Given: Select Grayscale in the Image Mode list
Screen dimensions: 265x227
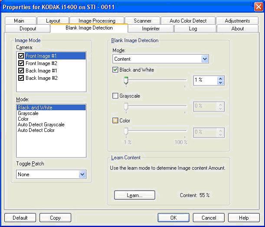Looking at the screenshot, I should (51, 113).
